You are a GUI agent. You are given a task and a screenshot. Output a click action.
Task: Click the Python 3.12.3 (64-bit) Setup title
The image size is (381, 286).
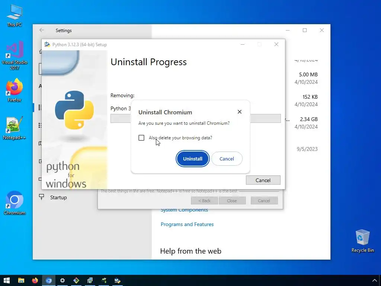[80, 45]
